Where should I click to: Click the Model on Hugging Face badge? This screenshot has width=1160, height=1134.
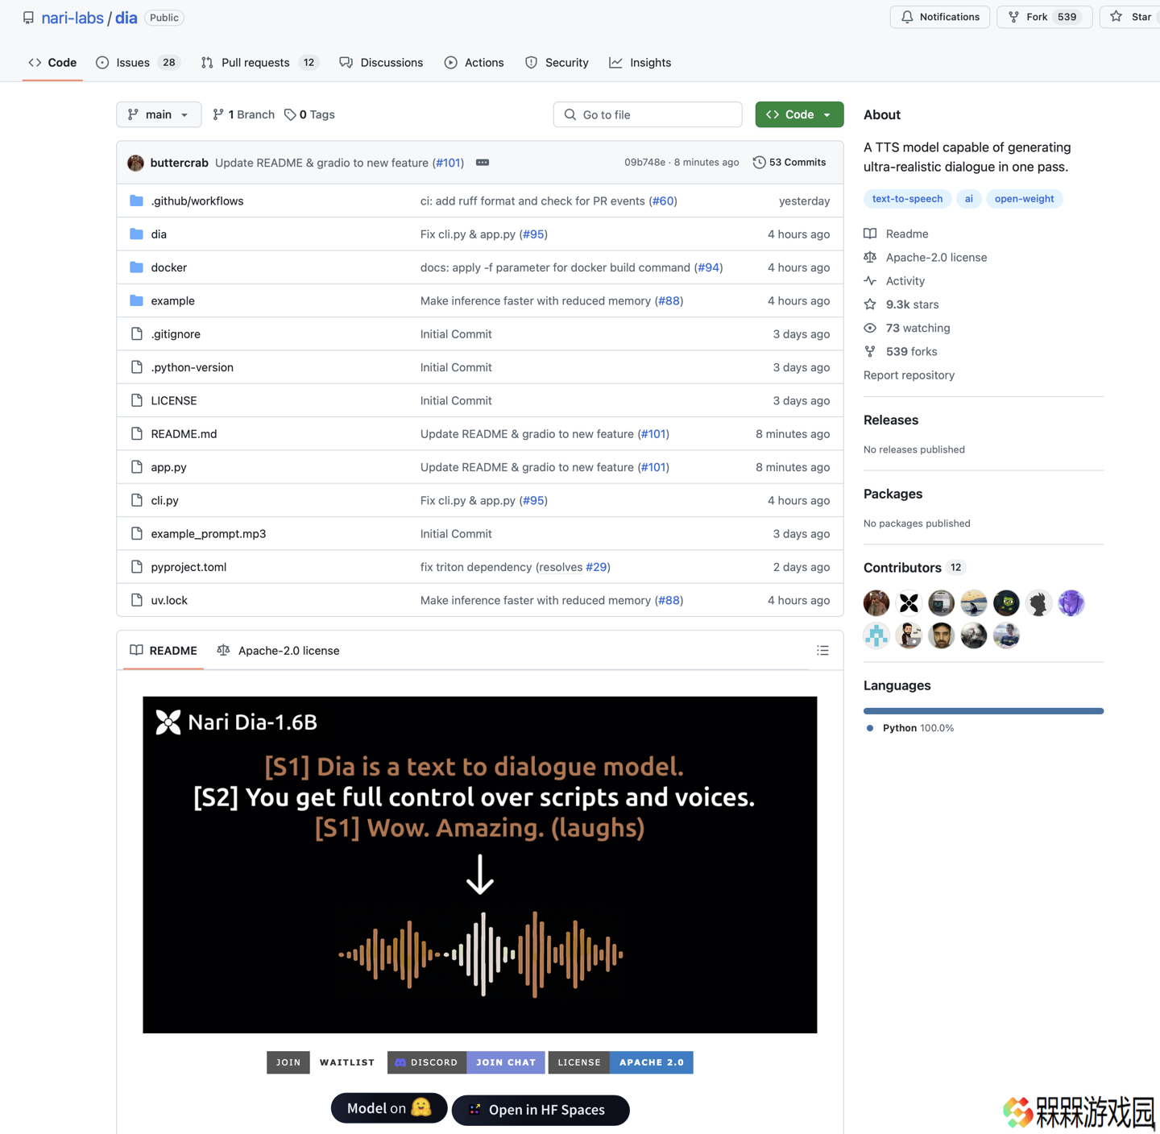389,1108
